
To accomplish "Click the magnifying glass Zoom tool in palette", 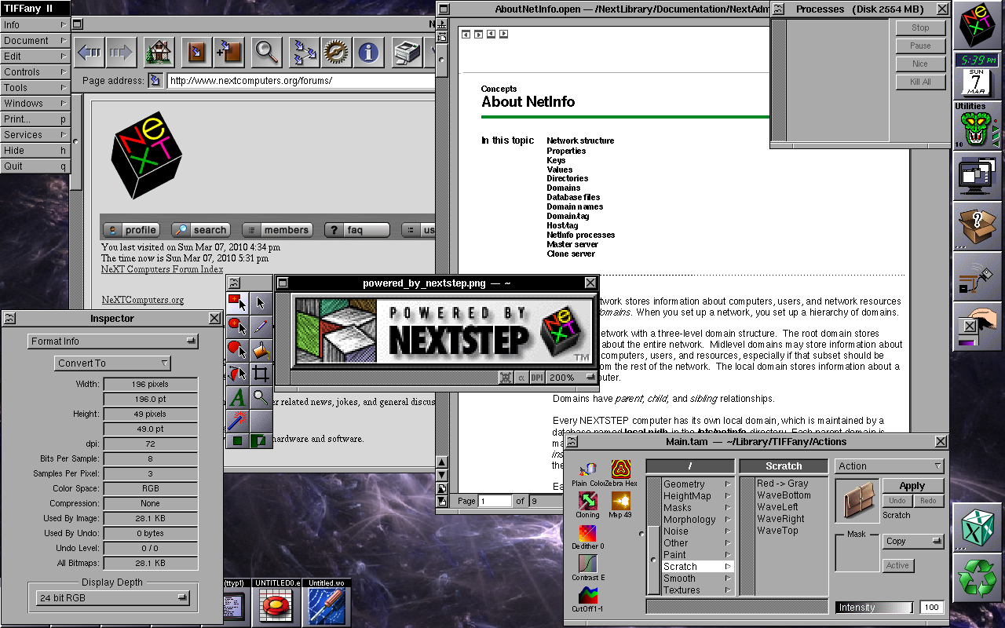I will click(261, 397).
